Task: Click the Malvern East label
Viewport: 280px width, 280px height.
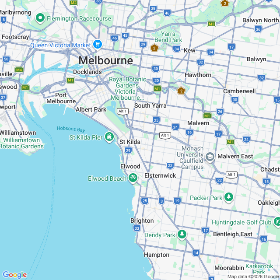Action: coord(235,157)
